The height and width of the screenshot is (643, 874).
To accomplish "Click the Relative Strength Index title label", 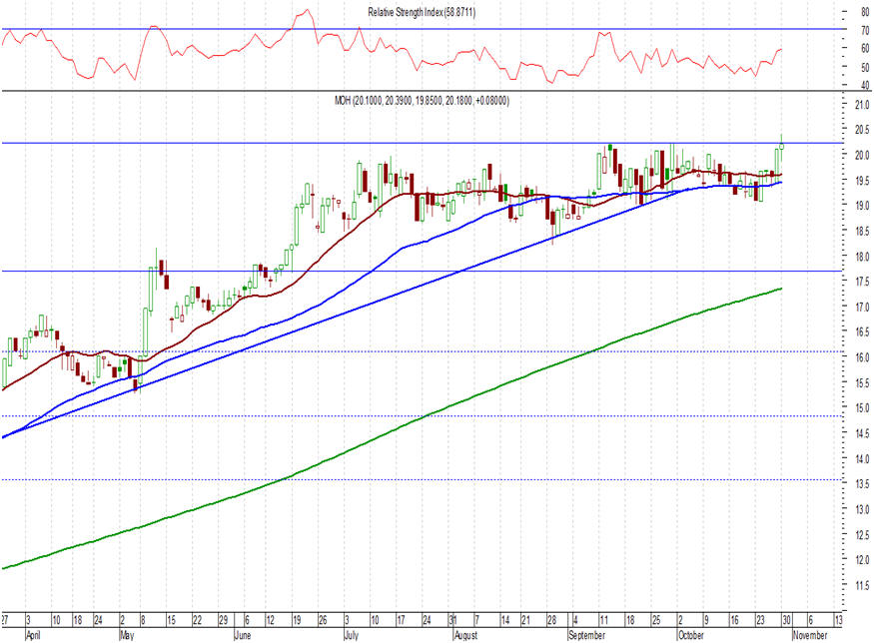I will (422, 12).
